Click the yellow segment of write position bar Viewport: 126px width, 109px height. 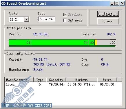(x=96, y=43)
